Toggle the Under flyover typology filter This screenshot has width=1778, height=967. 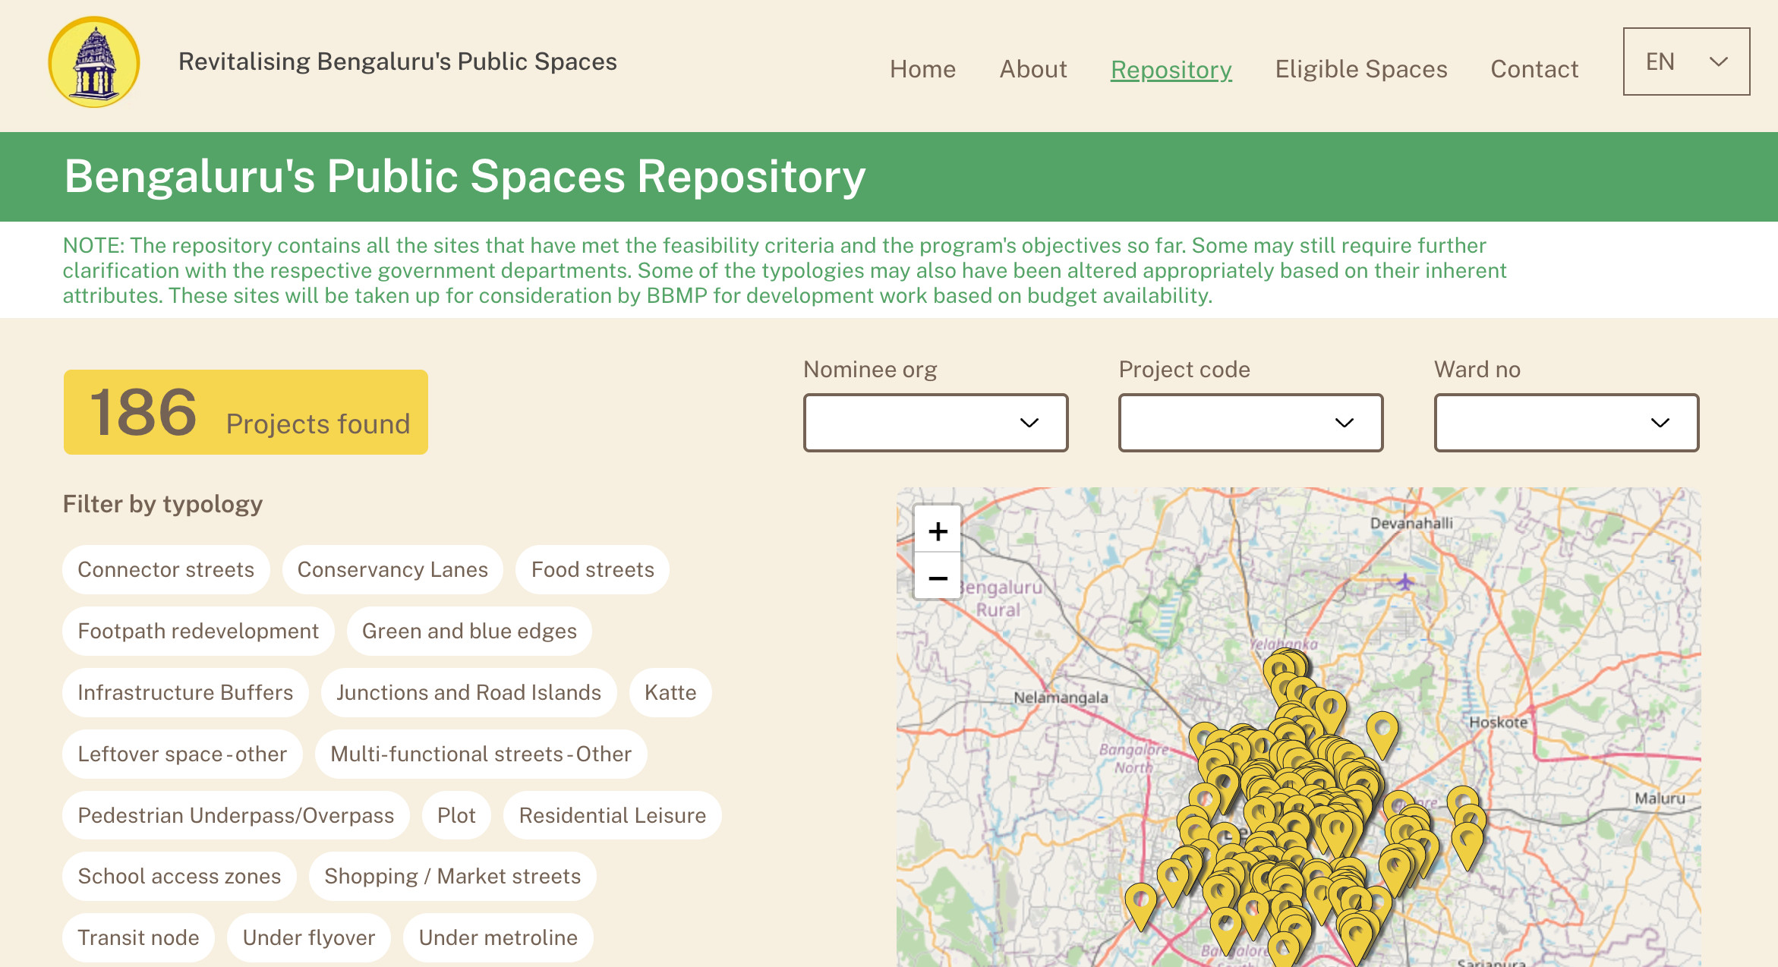tap(308, 937)
